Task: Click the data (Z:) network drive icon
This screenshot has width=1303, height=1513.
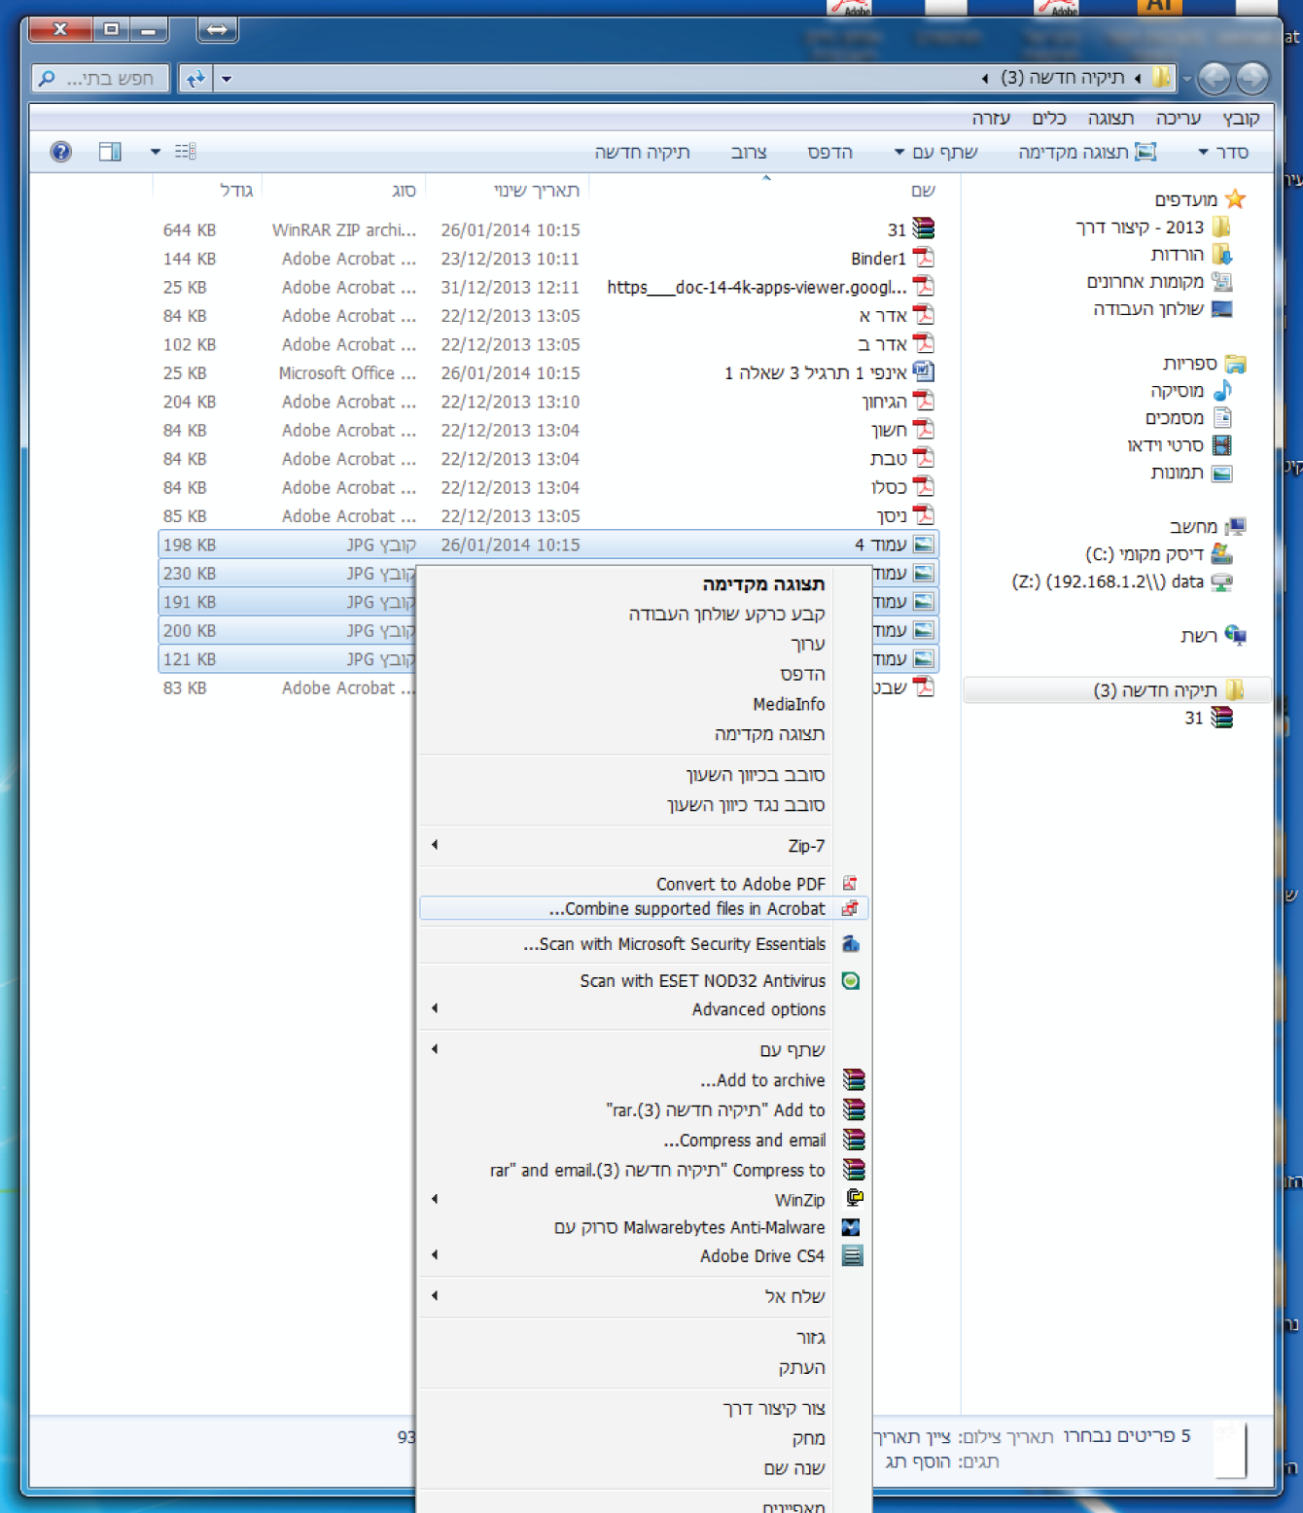Action: 1222,581
